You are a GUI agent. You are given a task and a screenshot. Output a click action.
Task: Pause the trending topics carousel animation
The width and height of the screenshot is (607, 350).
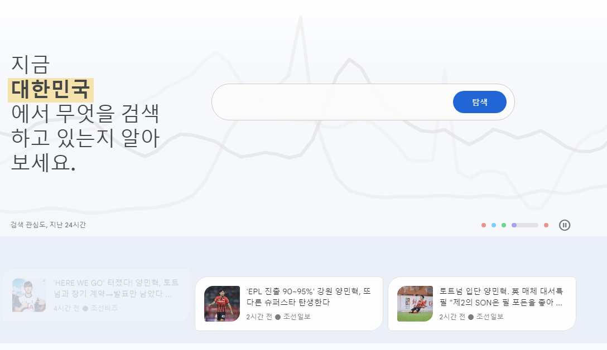click(565, 225)
